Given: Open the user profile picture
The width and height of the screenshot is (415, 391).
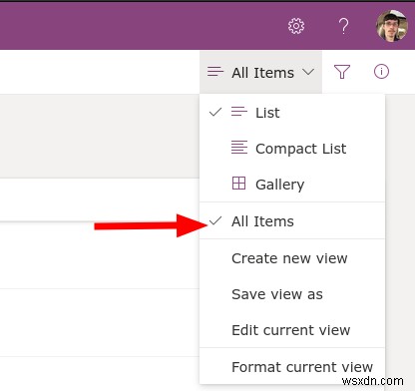Looking at the screenshot, I should pos(392,26).
